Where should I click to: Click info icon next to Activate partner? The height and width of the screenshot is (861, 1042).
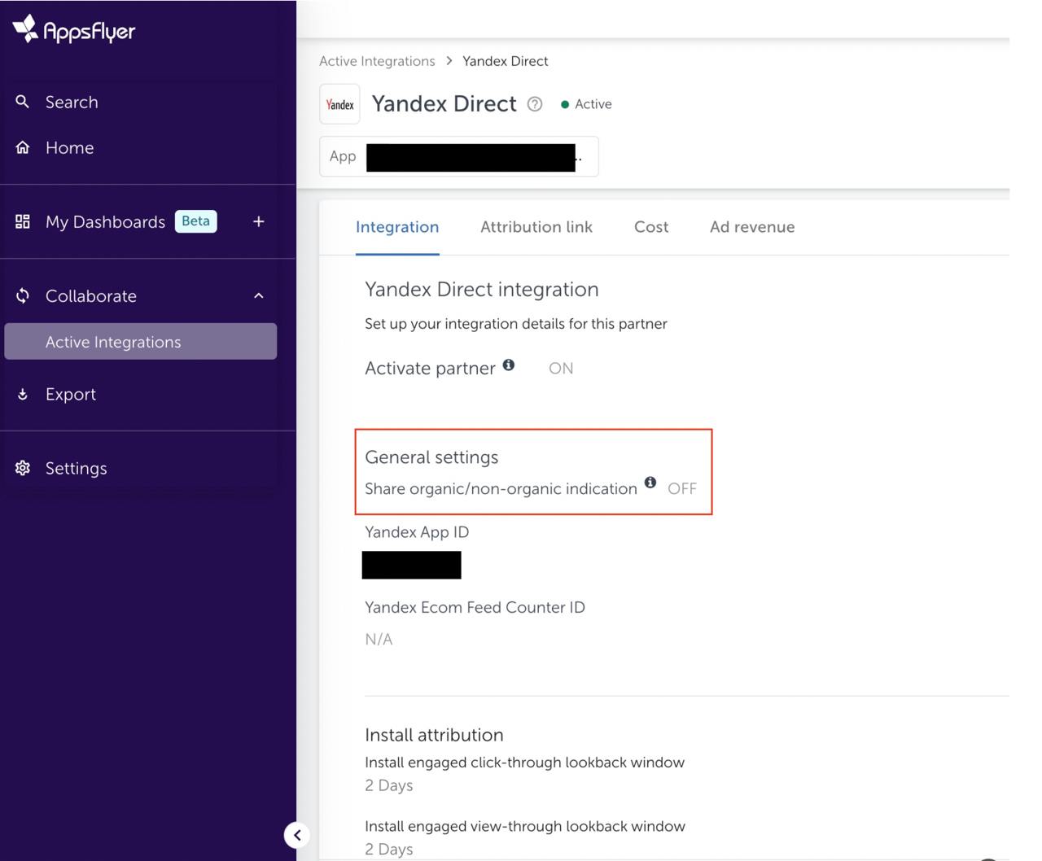(x=509, y=365)
